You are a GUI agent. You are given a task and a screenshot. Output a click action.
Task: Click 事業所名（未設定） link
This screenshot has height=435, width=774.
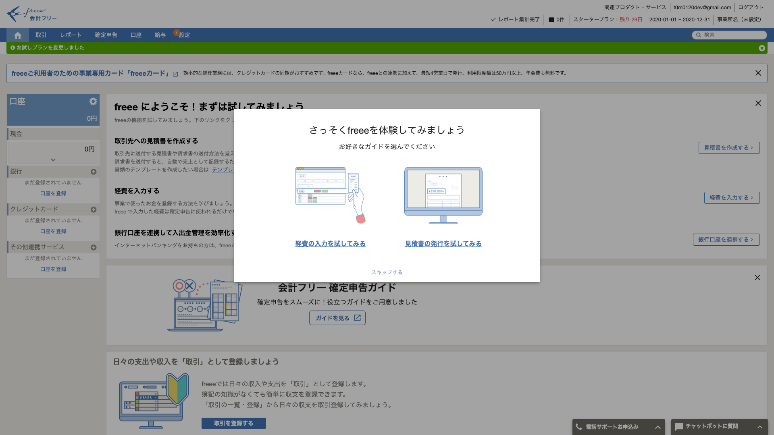(x=741, y=19)
